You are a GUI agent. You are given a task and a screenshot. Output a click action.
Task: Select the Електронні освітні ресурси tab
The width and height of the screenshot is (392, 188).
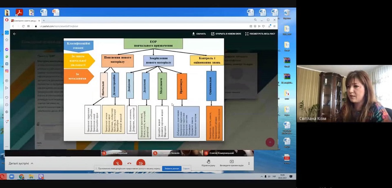(25, 20)
